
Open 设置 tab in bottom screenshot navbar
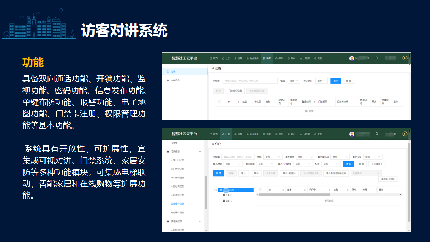[x=318, y=134]
